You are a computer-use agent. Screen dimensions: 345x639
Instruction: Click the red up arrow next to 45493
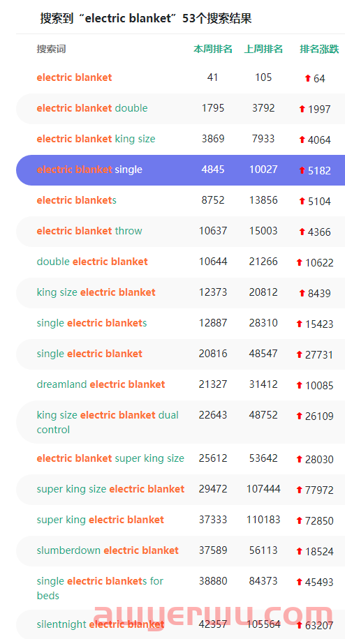click(300, 582)
